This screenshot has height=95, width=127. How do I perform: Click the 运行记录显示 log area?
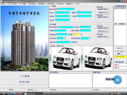pos(70,81)
